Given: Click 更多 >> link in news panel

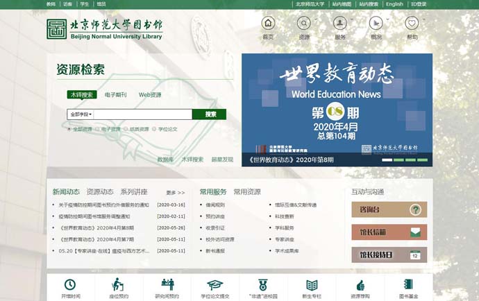Looking at the screenshot, I should (176, 193).
